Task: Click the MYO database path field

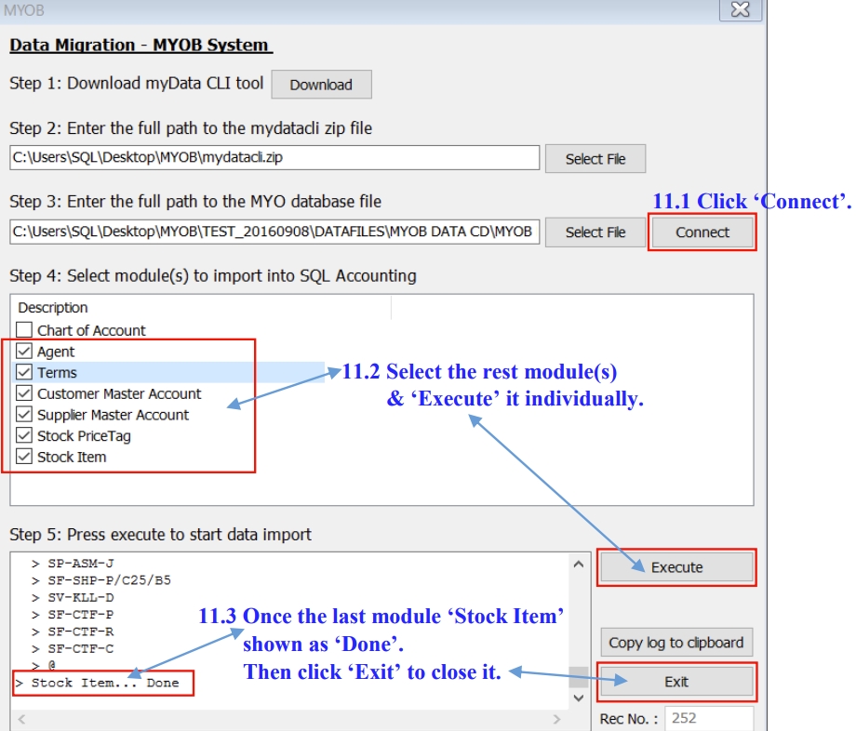Action: pos(274,232)
